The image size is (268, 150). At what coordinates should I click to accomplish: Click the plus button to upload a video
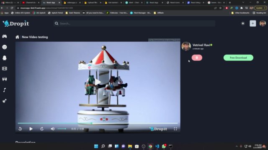click(253, 23)
